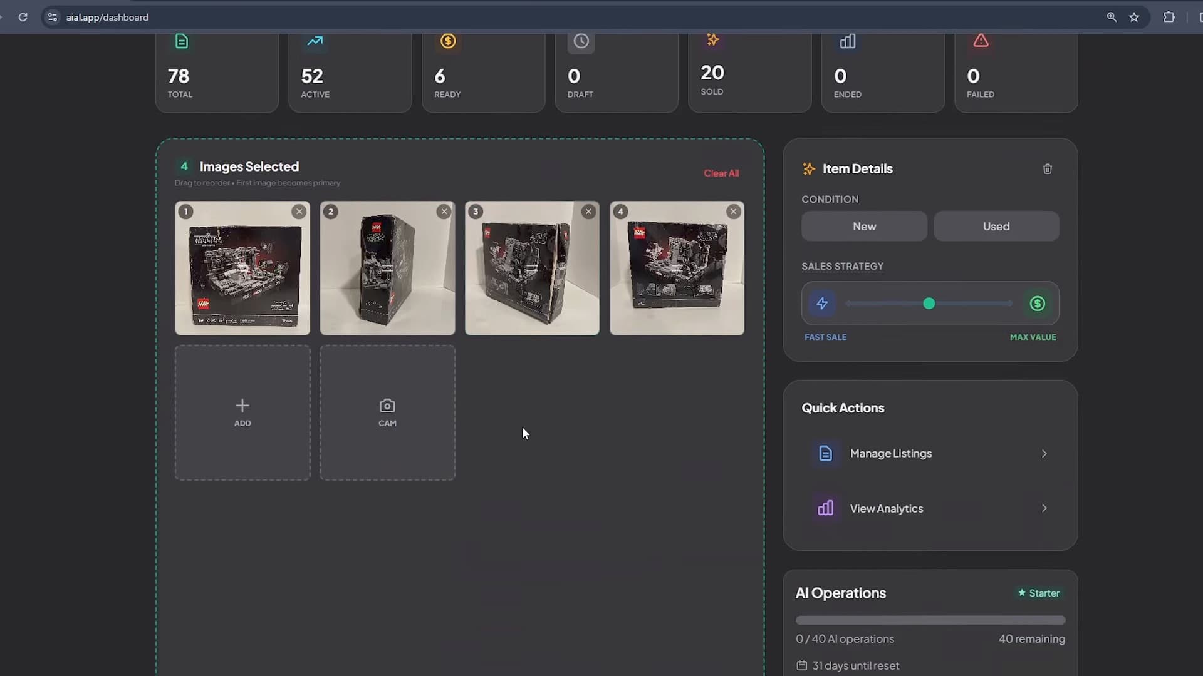Open Manage Listings quick action
Image resolution: width=1203 pixels, height=676 pixels.
[930, 454]
